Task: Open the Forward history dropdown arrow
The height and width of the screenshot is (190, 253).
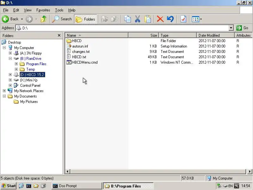Action: (x=36, y=19)
